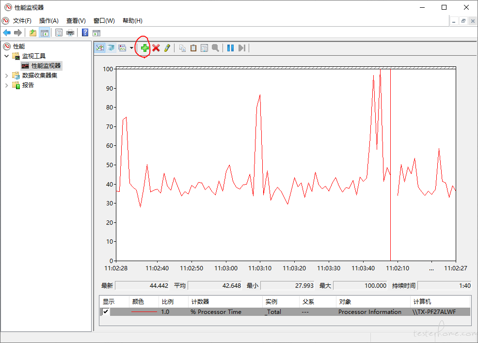The image size is (478, 343).
Task: Click the 颜色 column header
Action: coord(144,301)
